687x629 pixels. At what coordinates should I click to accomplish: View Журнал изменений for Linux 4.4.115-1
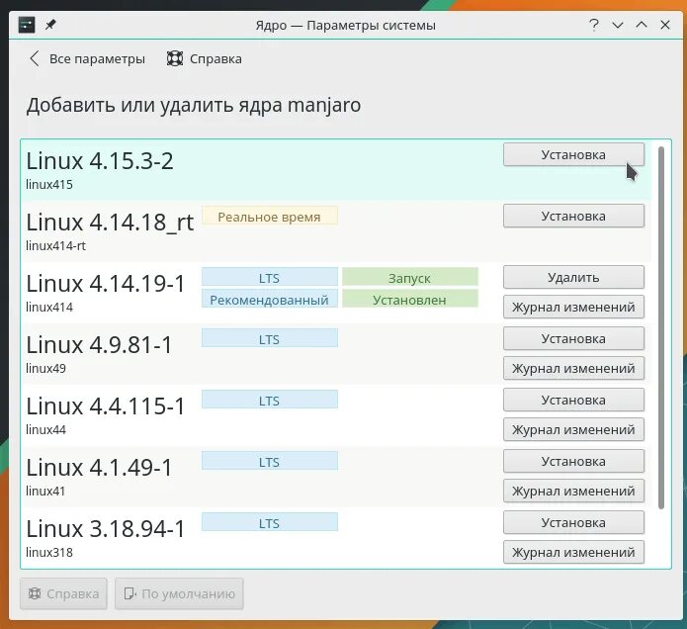coord(573,429)
